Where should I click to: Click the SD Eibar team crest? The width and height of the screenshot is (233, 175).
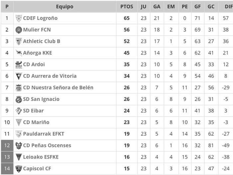point(19,111)
